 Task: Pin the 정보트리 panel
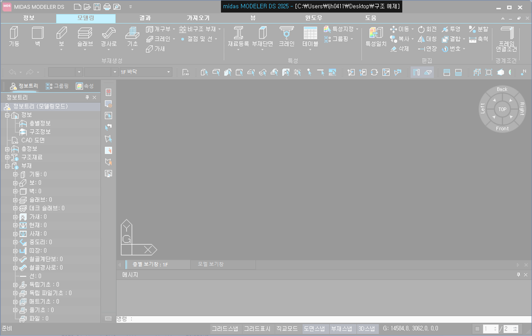[x=87, y=97]
